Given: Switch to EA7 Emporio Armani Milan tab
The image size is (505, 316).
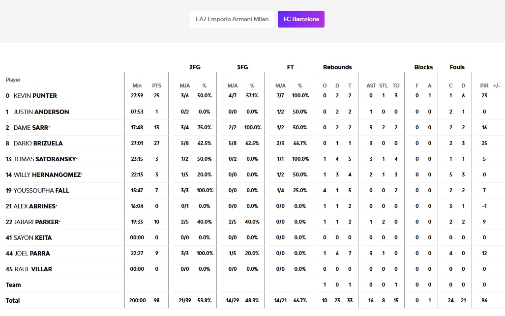Looking at the screenshot, I should click(232, 19).
